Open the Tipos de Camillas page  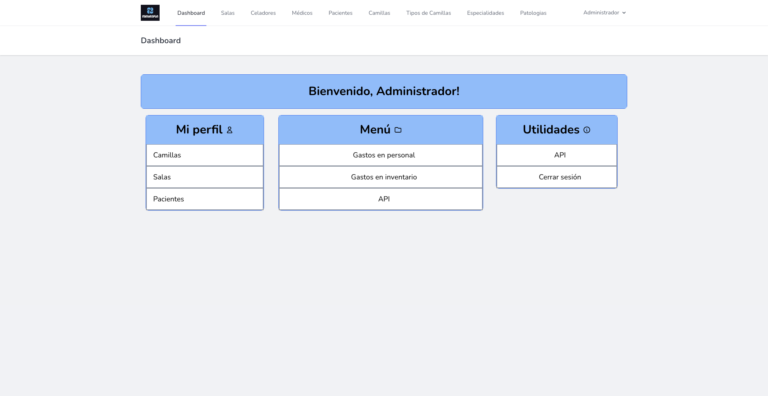click(428, 13)
